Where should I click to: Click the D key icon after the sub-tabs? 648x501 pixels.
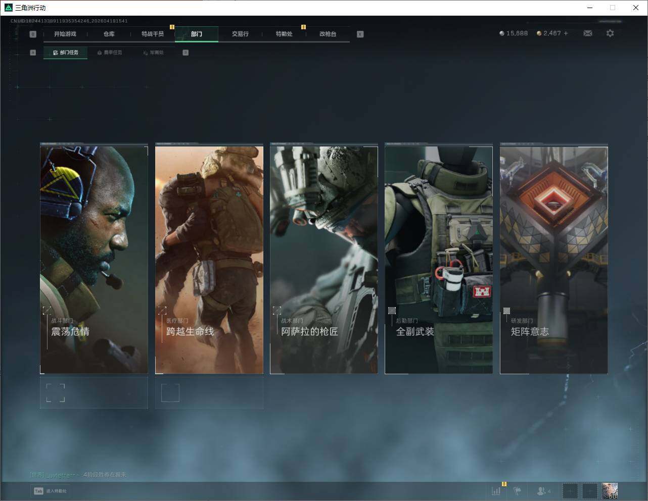tap(186, 53)
